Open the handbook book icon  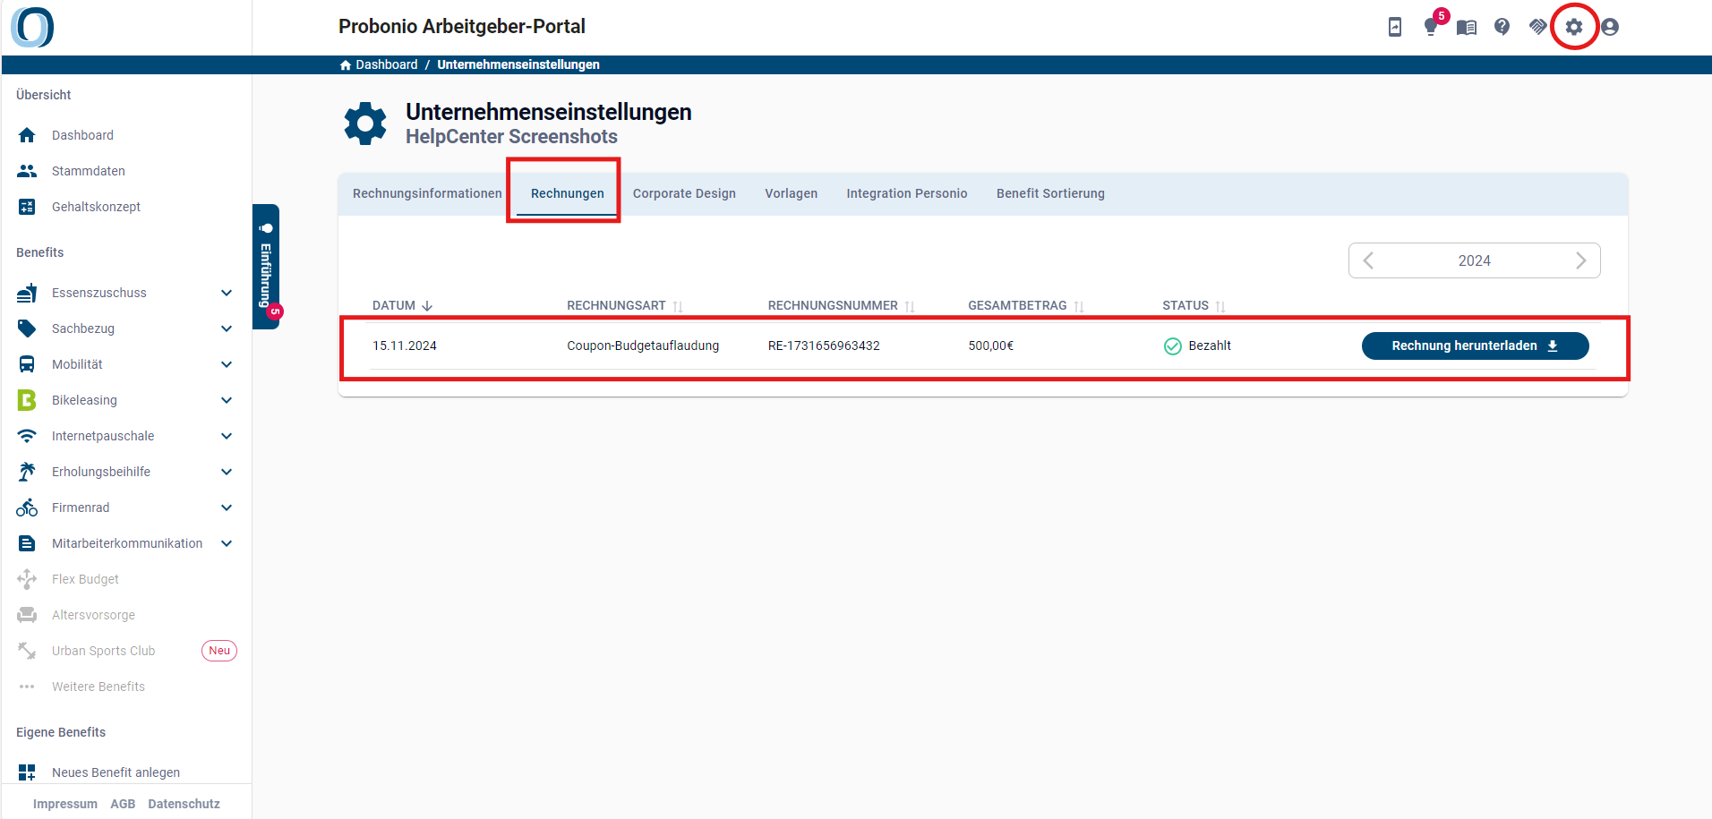[x=1467, y=28]
